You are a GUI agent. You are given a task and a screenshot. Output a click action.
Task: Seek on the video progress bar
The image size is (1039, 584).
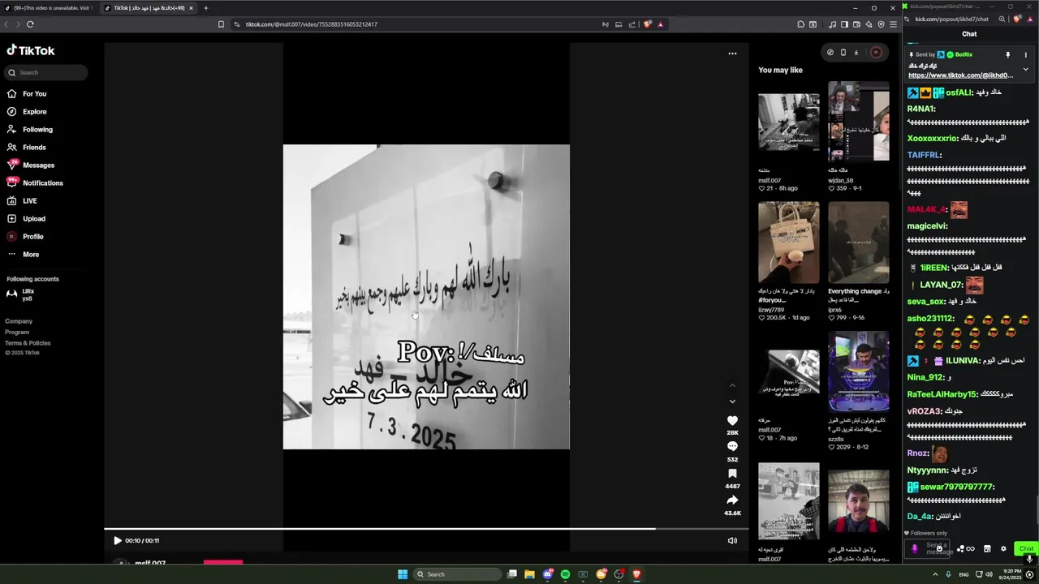tap(426, 529)
